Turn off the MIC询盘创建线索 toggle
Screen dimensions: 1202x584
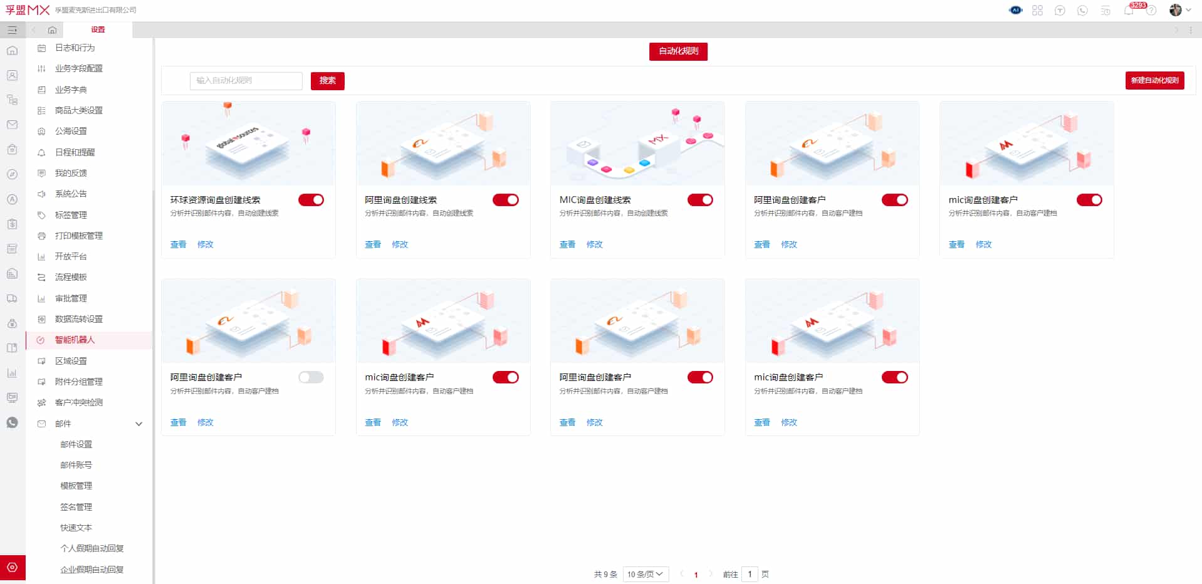pos(700,200)
